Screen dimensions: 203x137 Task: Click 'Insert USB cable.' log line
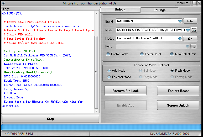tap(18, 34)
